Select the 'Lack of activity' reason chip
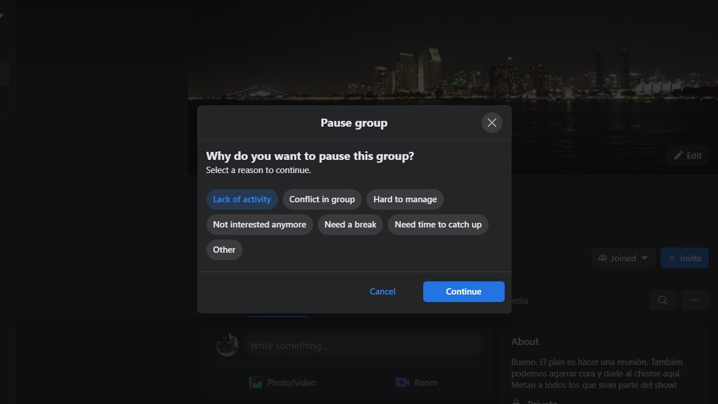Image resolution: width=718 pixels, height=404 pixels. (x=242, y=199)
